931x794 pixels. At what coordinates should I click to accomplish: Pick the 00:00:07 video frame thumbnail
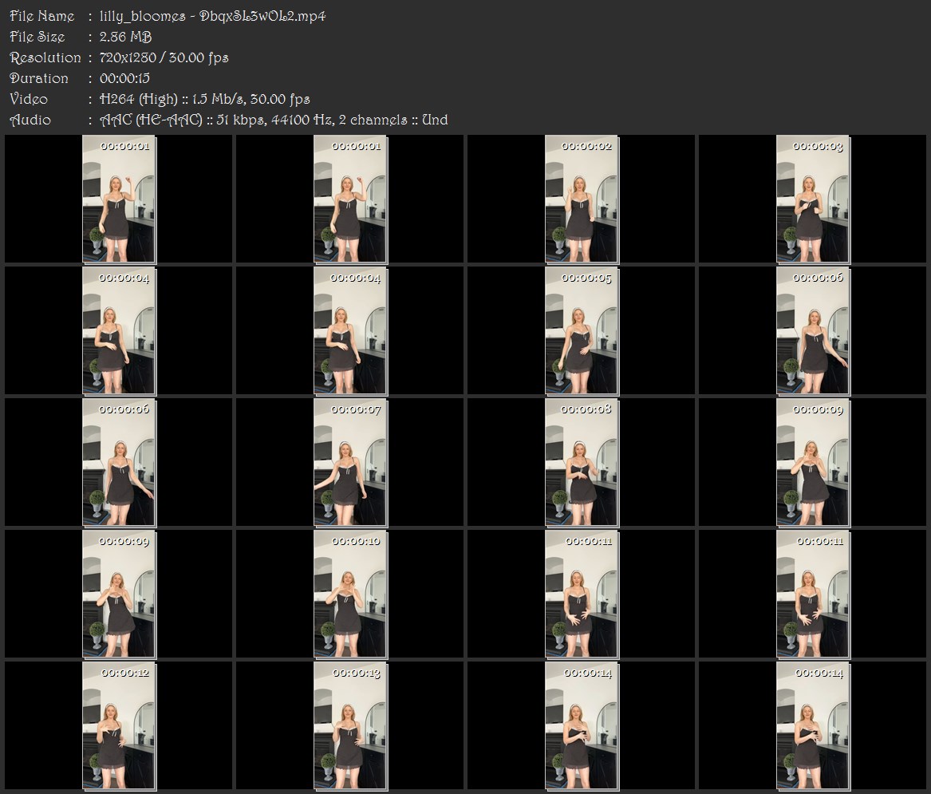pyautogui.click(x=350, y=462)
